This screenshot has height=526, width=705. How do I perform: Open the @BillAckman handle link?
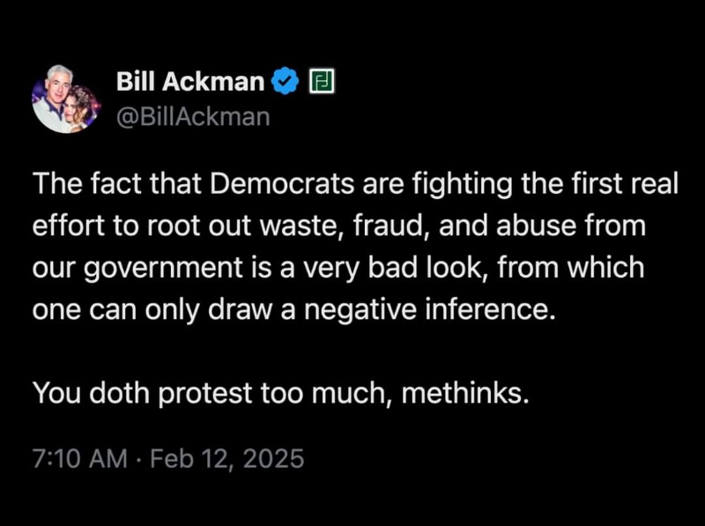pos(193,115)
